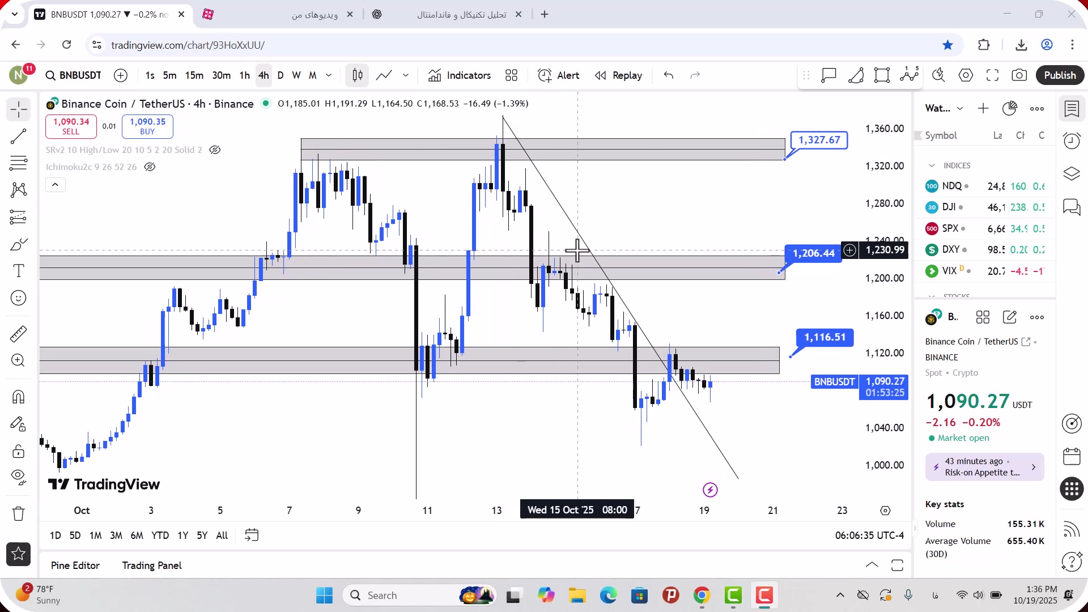
Task: Open go to date calendar icon
Action: (x=252, y=535)
